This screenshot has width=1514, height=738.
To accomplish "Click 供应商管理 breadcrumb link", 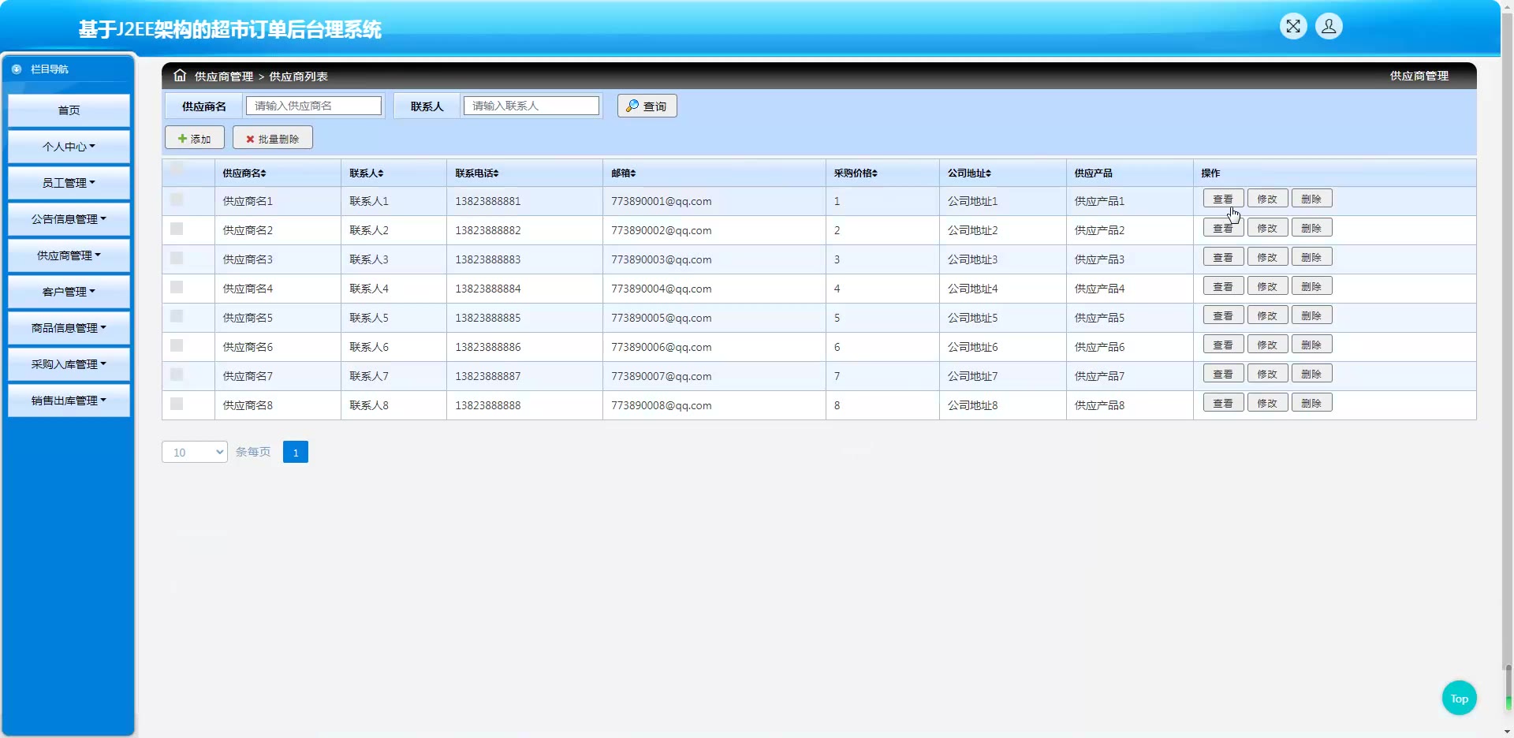I will 224,76.
